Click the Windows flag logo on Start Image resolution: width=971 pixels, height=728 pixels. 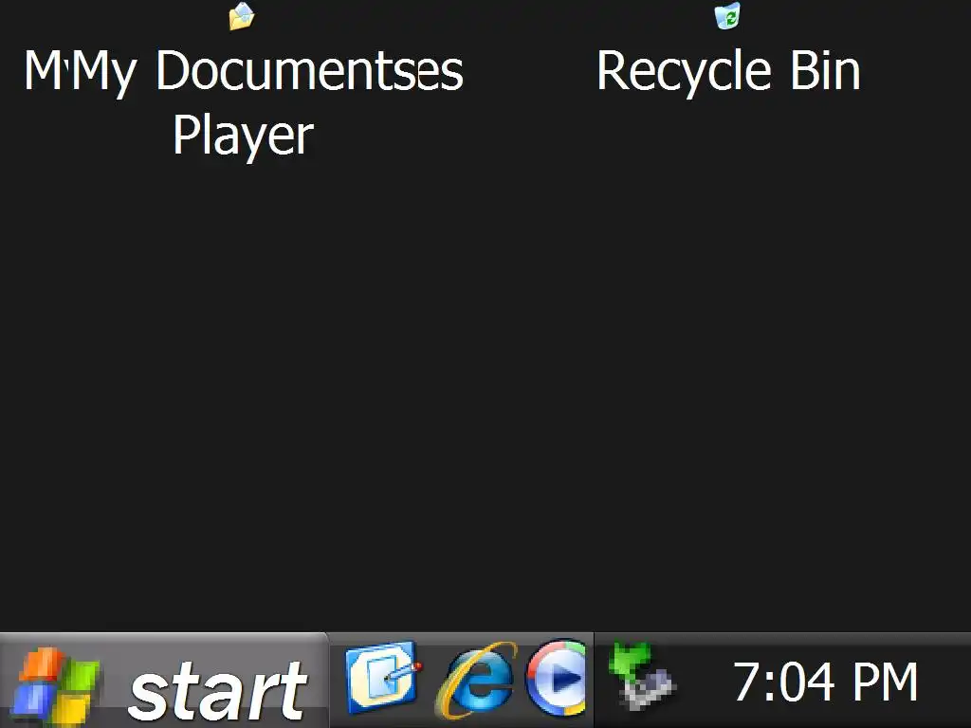(56, 686)
